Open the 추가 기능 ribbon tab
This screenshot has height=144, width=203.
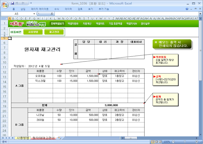point(104,9)
